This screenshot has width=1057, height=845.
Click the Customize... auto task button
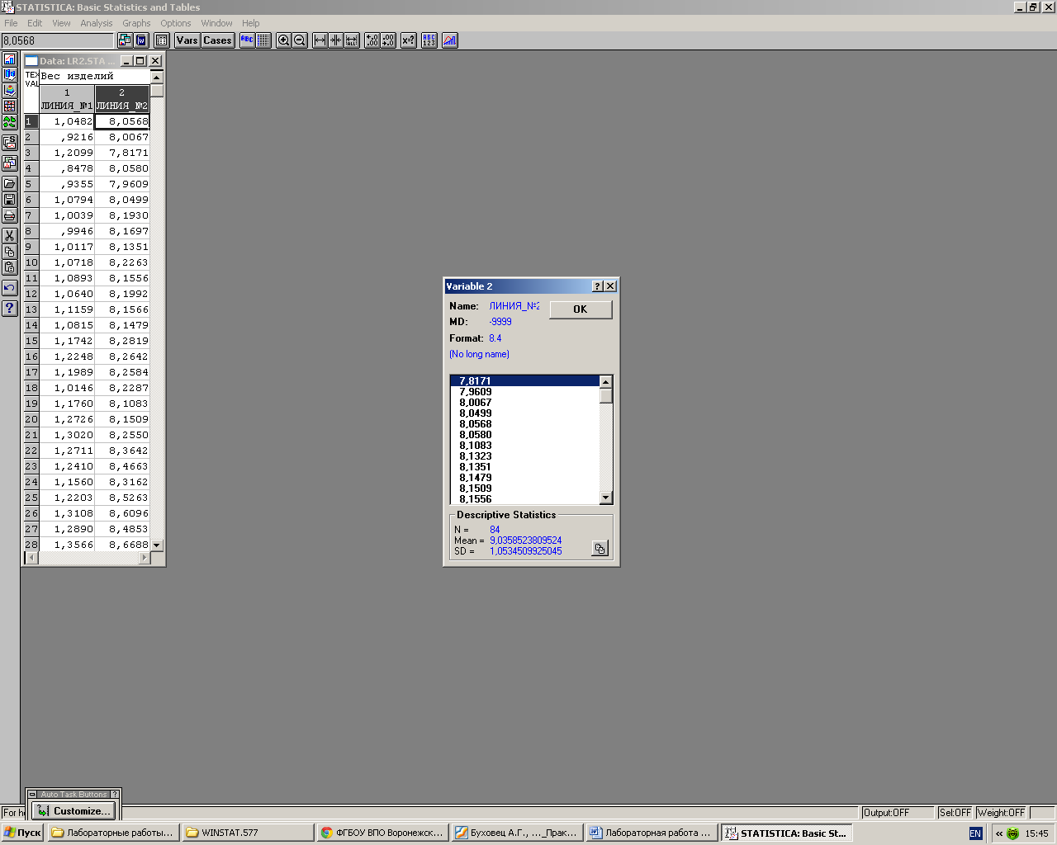[x=73, y=810]
